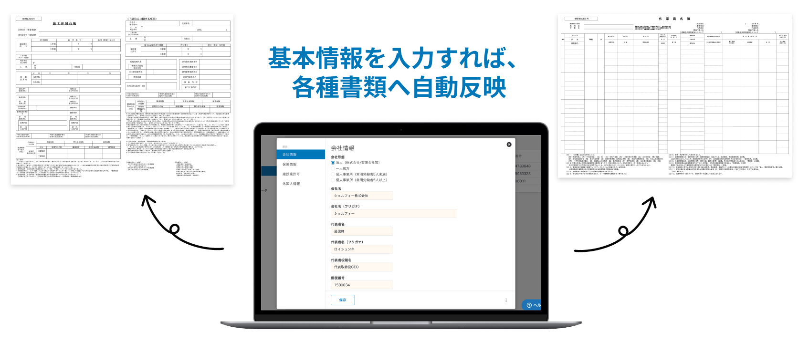Screen dimensions: 798x353
Task: Switch to 会社情報 settings tab
Action: pos(301,155)
